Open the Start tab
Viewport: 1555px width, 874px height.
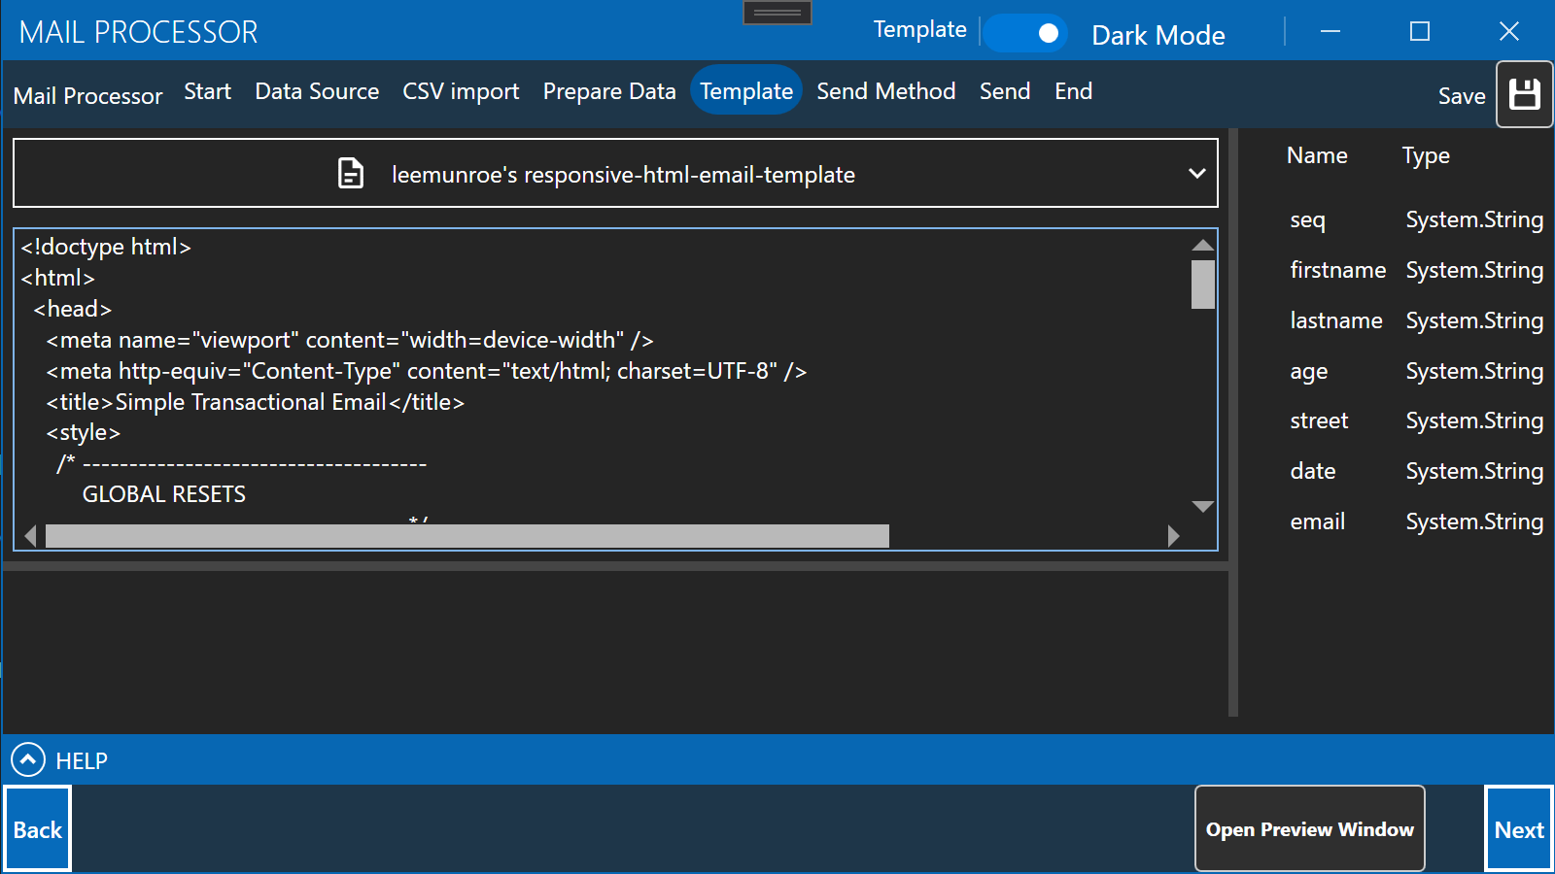click(x=207, y=91)
